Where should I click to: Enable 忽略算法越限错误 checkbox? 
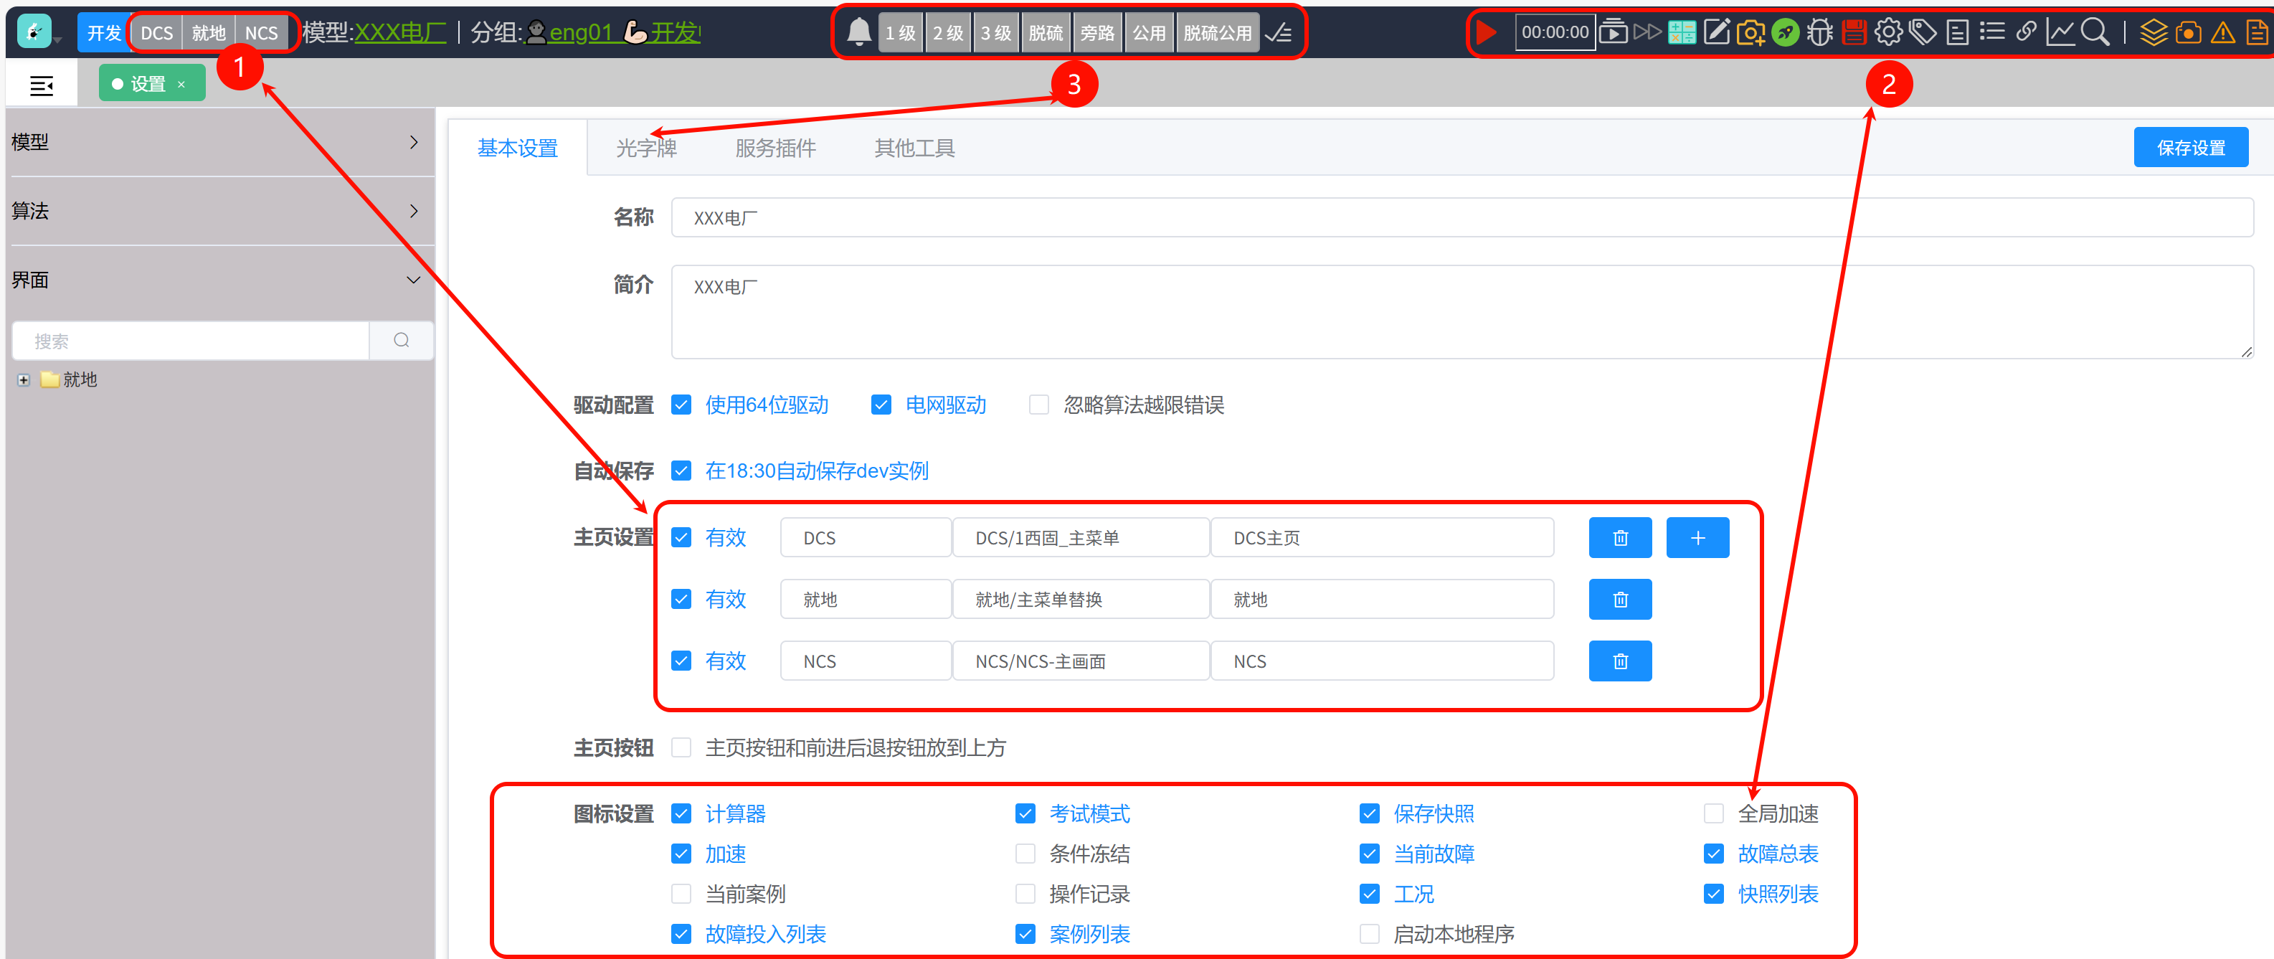[1039, 405]
